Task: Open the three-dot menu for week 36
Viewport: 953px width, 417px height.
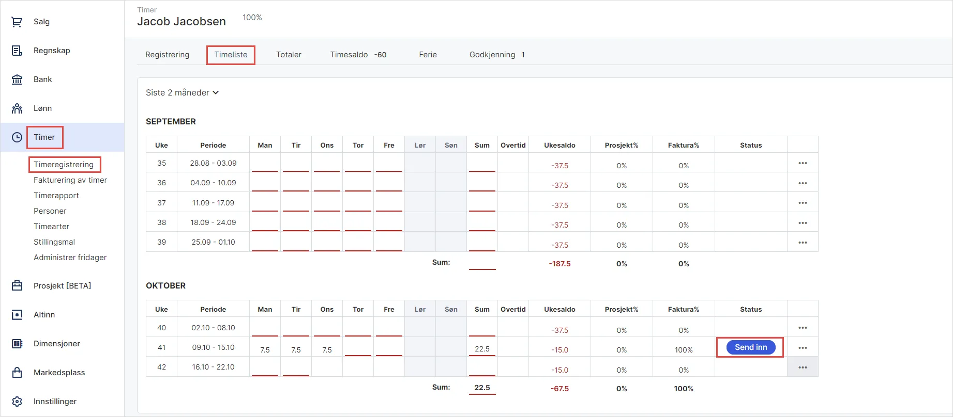Action: click(x=803, y=183)
